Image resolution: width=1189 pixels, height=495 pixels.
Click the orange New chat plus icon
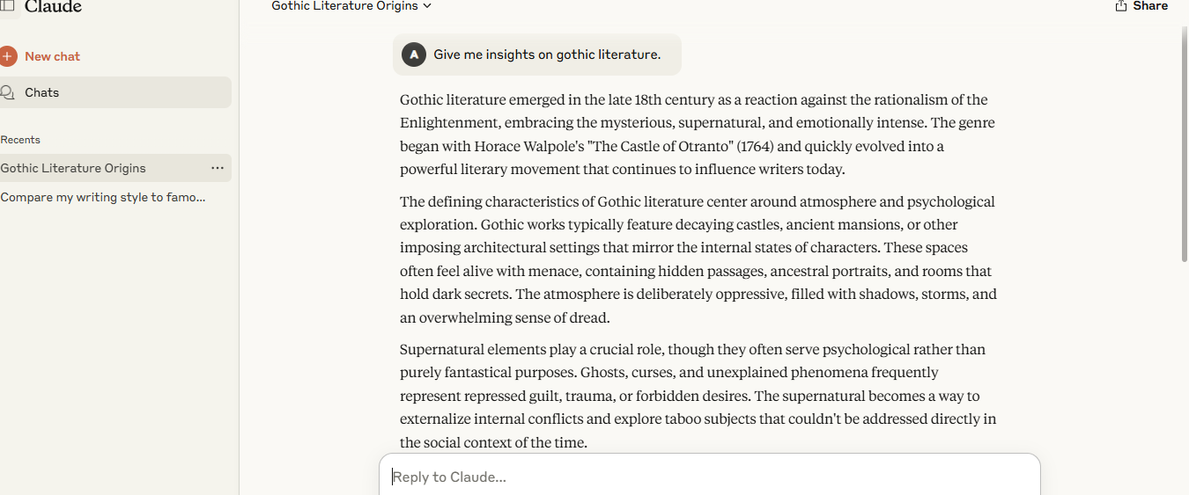click(8, 56)
